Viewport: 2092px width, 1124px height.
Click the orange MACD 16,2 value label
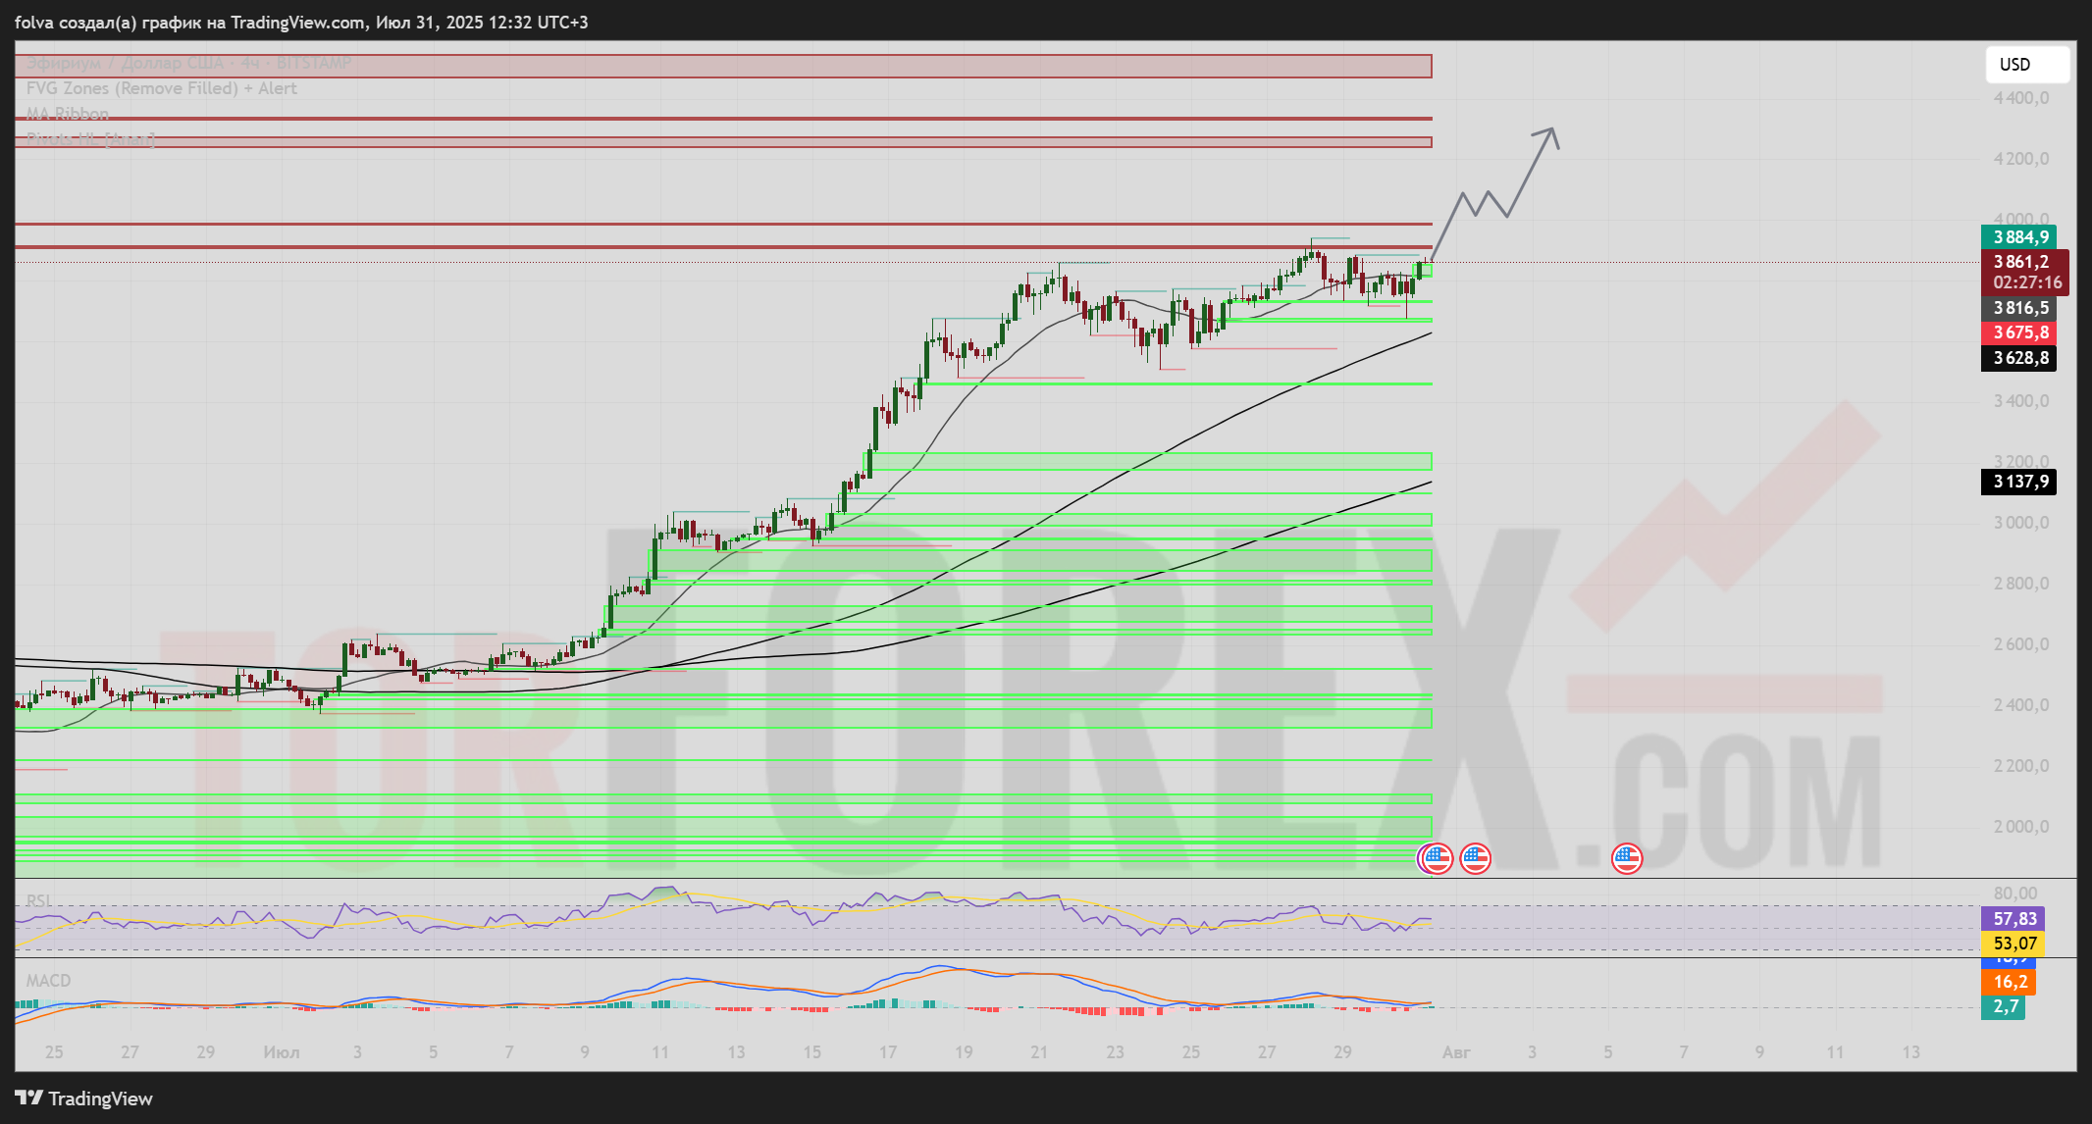[x=2009, y=982]
